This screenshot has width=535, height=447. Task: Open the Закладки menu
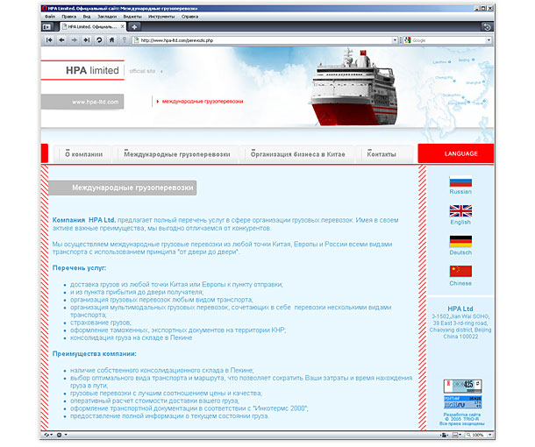(107, 17)
